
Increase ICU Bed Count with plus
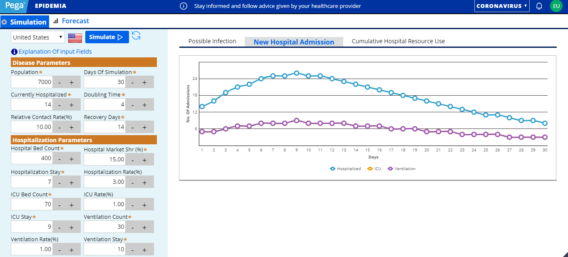pyautogui.click(x=71, y=205)
